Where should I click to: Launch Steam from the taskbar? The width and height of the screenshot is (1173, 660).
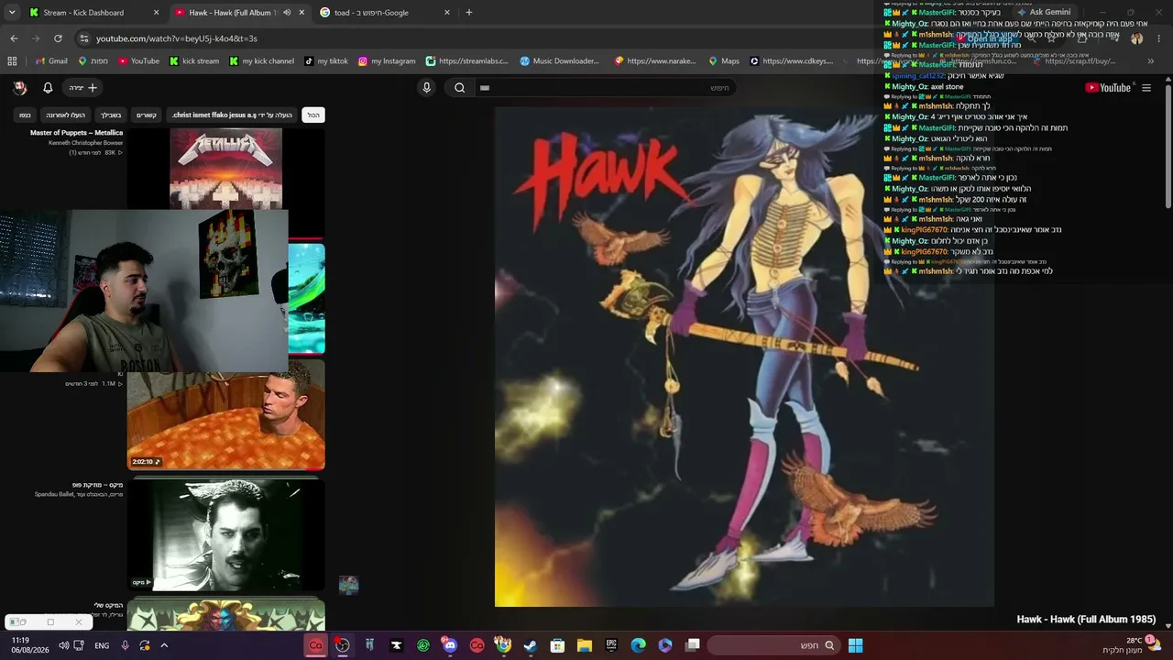(531, 645)
